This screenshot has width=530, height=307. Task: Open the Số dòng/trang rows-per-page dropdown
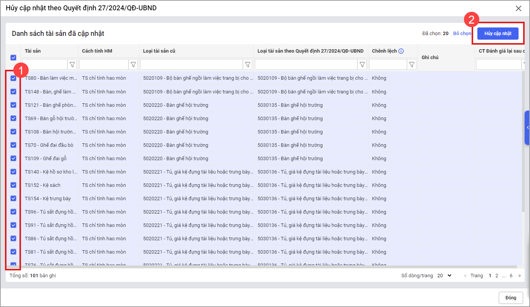444,276
